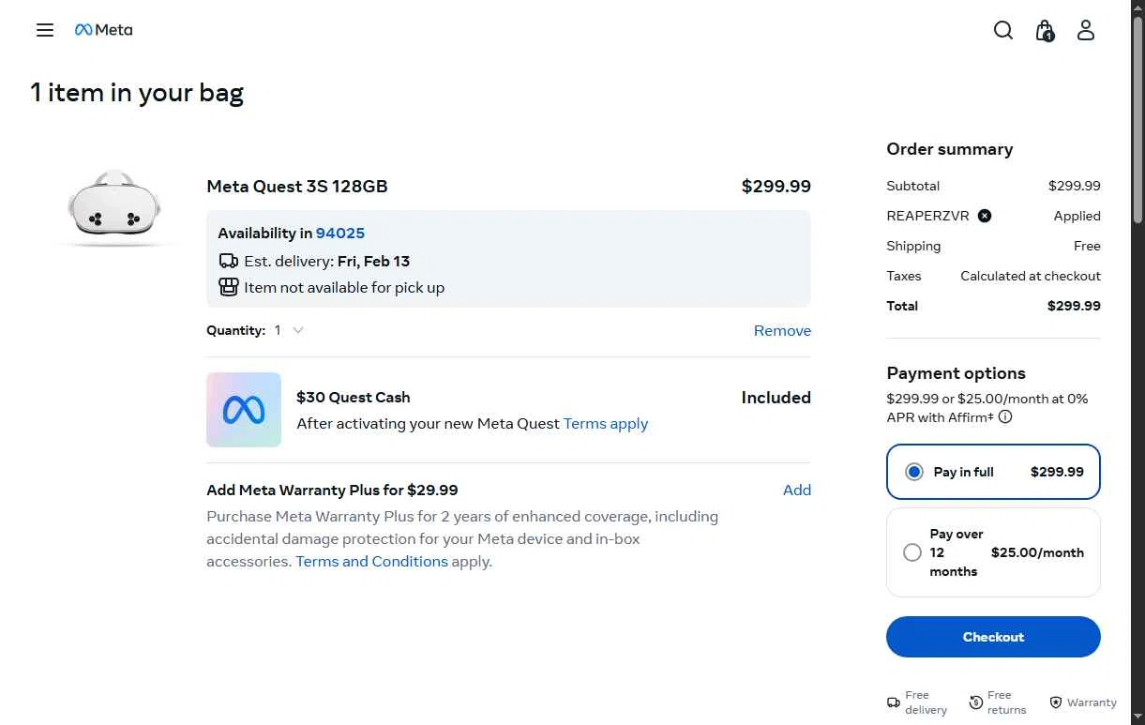The image size is (1145, 725).
Task: Select Pay in full option
Action: (993, 472)
